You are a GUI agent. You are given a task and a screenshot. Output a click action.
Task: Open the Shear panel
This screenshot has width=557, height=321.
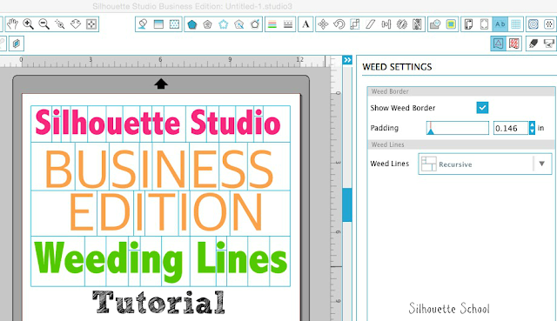click(370, 24)
